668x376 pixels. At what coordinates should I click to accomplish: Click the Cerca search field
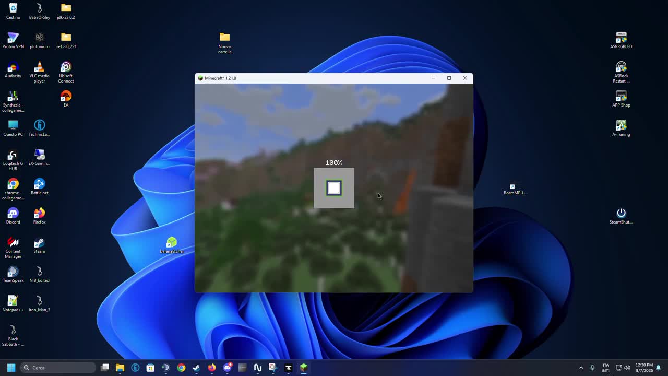click(57, 368)
